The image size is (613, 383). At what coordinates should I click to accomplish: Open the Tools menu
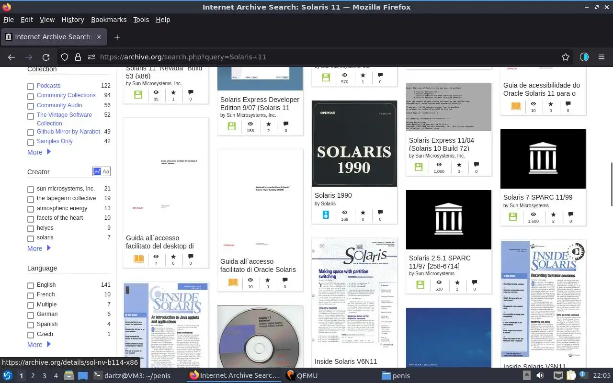click(x=141, y=20)
